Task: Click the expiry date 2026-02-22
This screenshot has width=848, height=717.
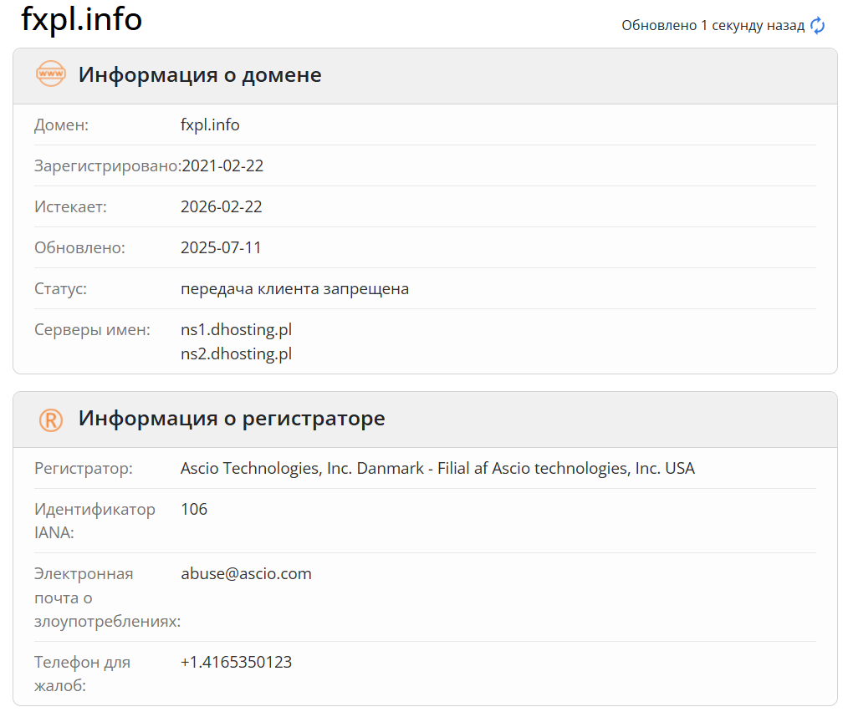Action: tap(221, 206)
